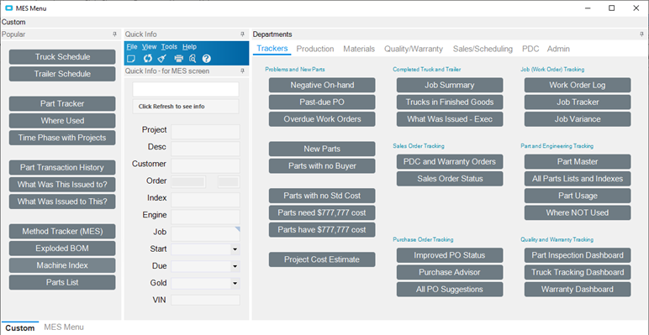Image resolution: width=649 pixels, height=335 pixels.
Task: Click the New note icon in Quick Info toolbar
Action: tap(131, 59)
